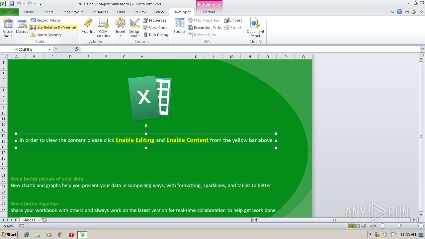Click the Name Box showing Picture 6

[x=24, y=49]
